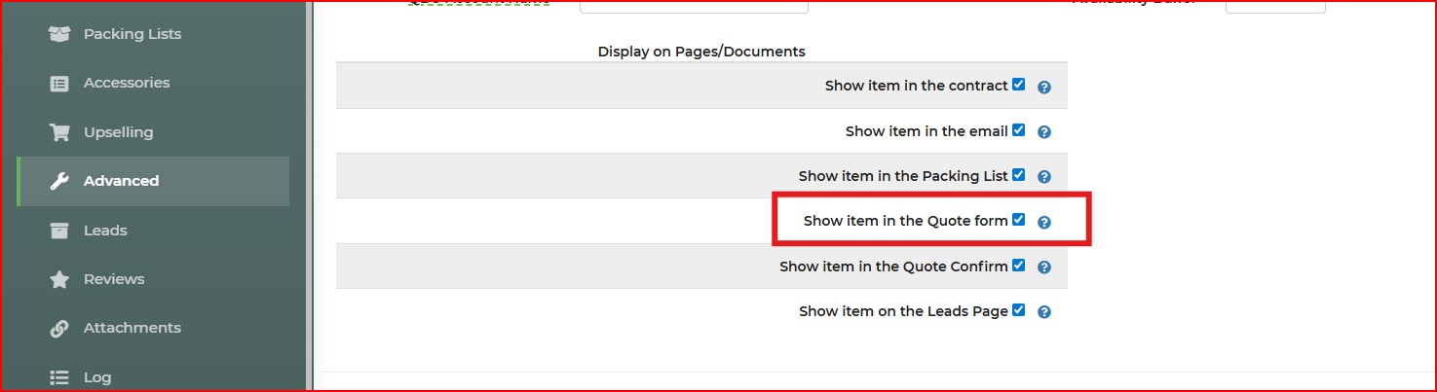Image resolution: width=1437 pixels, height=392 pixels.
Task: Toggle Show item in the Quote Confirm
Action: pos(1019,266)
